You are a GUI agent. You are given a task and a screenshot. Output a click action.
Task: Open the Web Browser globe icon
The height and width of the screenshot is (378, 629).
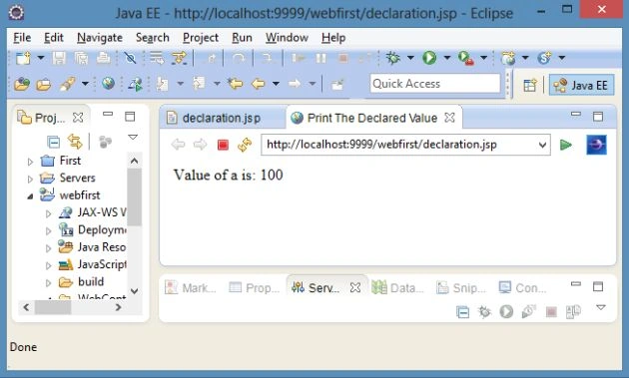pyautogui.click(x=108, y=84)
